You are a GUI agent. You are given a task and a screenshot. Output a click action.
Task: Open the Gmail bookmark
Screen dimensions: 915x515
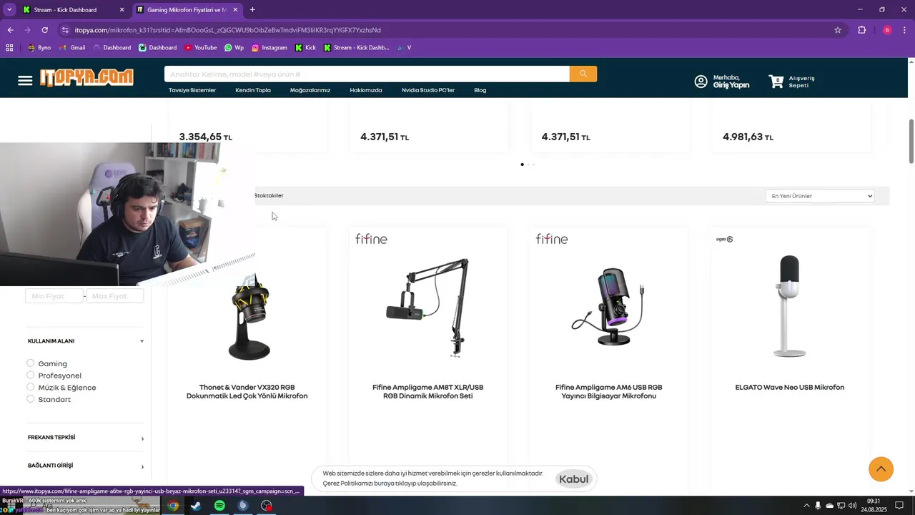72,48
